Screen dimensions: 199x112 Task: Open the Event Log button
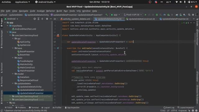click(x=169, y=108)
